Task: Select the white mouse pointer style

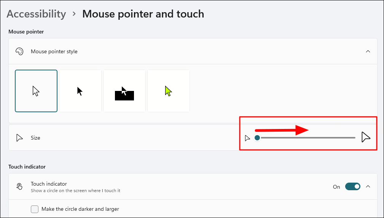Action: pos(36,91)
